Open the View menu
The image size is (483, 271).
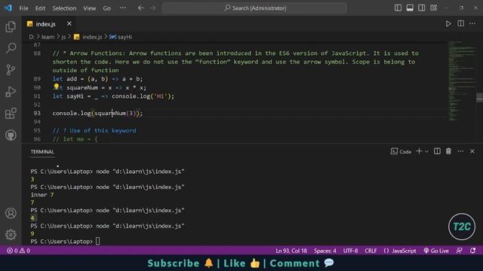click(89, 8)
